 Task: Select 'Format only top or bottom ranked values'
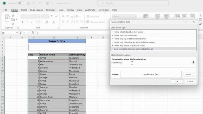[x=154, y=39]
